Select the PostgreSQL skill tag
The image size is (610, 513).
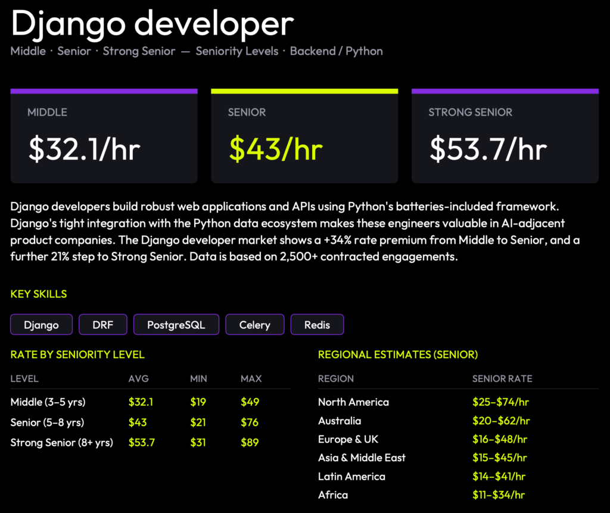click(176, 325)
